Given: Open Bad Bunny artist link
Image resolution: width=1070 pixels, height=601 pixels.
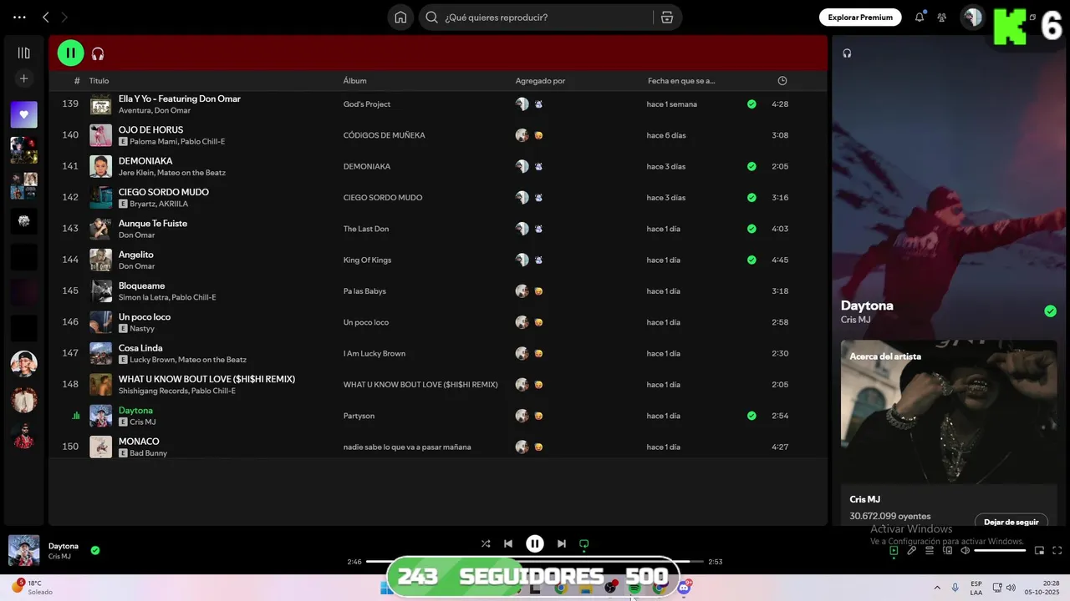Looking at the screenshot, I should pyautogui.click(x=149, y=453).
